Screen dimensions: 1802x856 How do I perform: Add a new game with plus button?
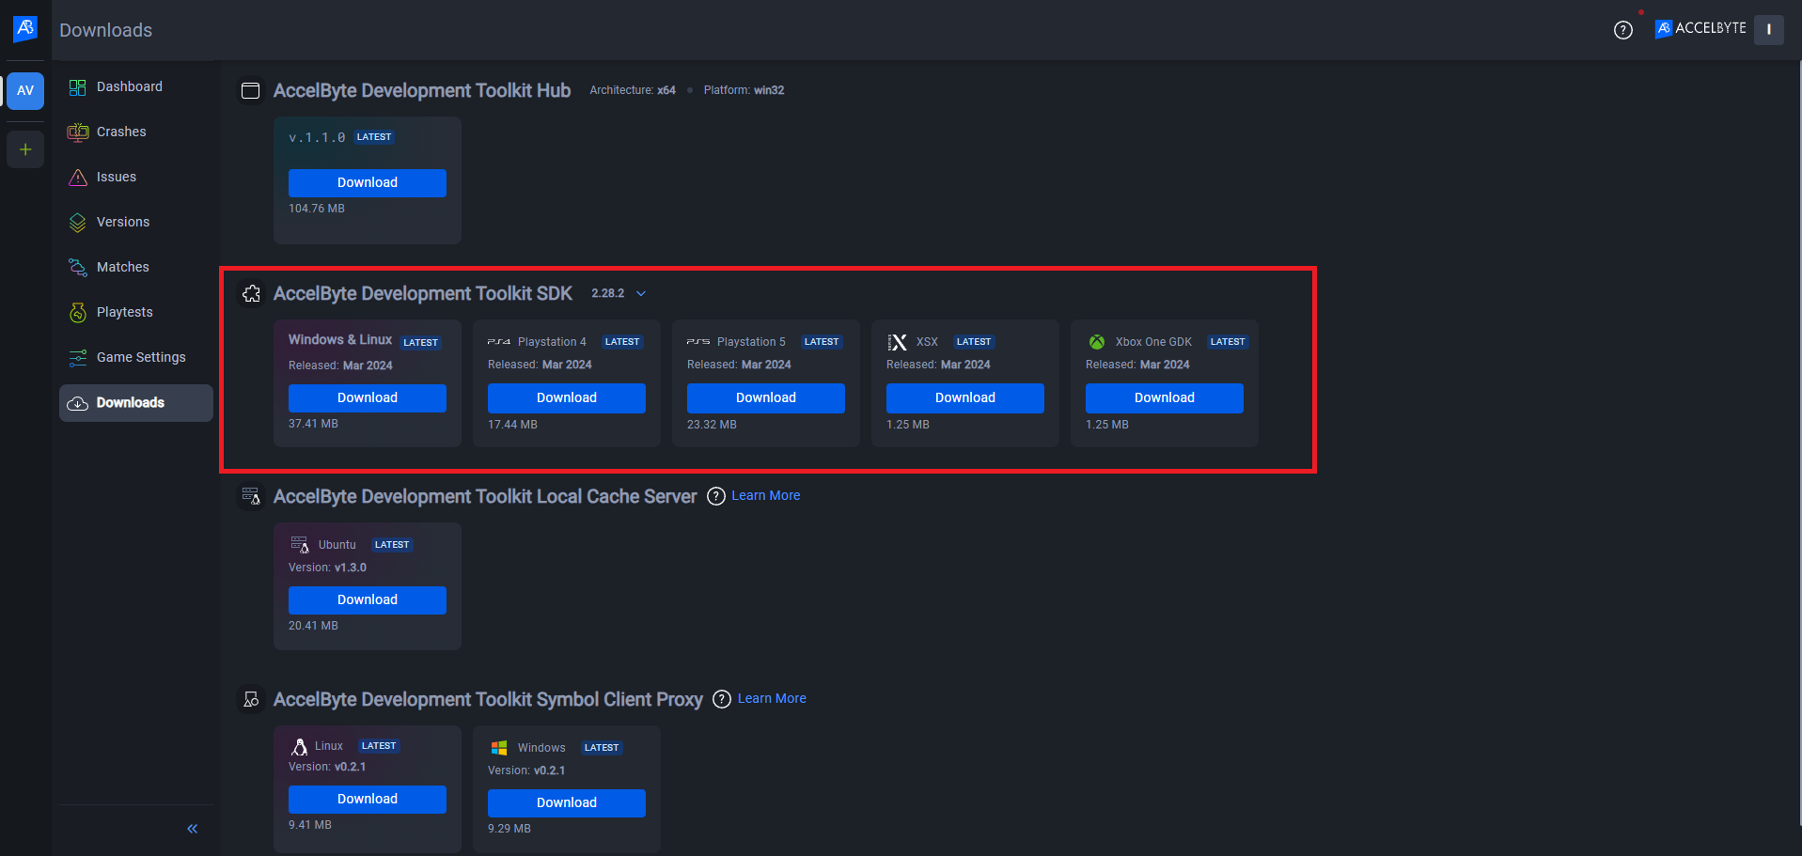click(x=25, y=149)
